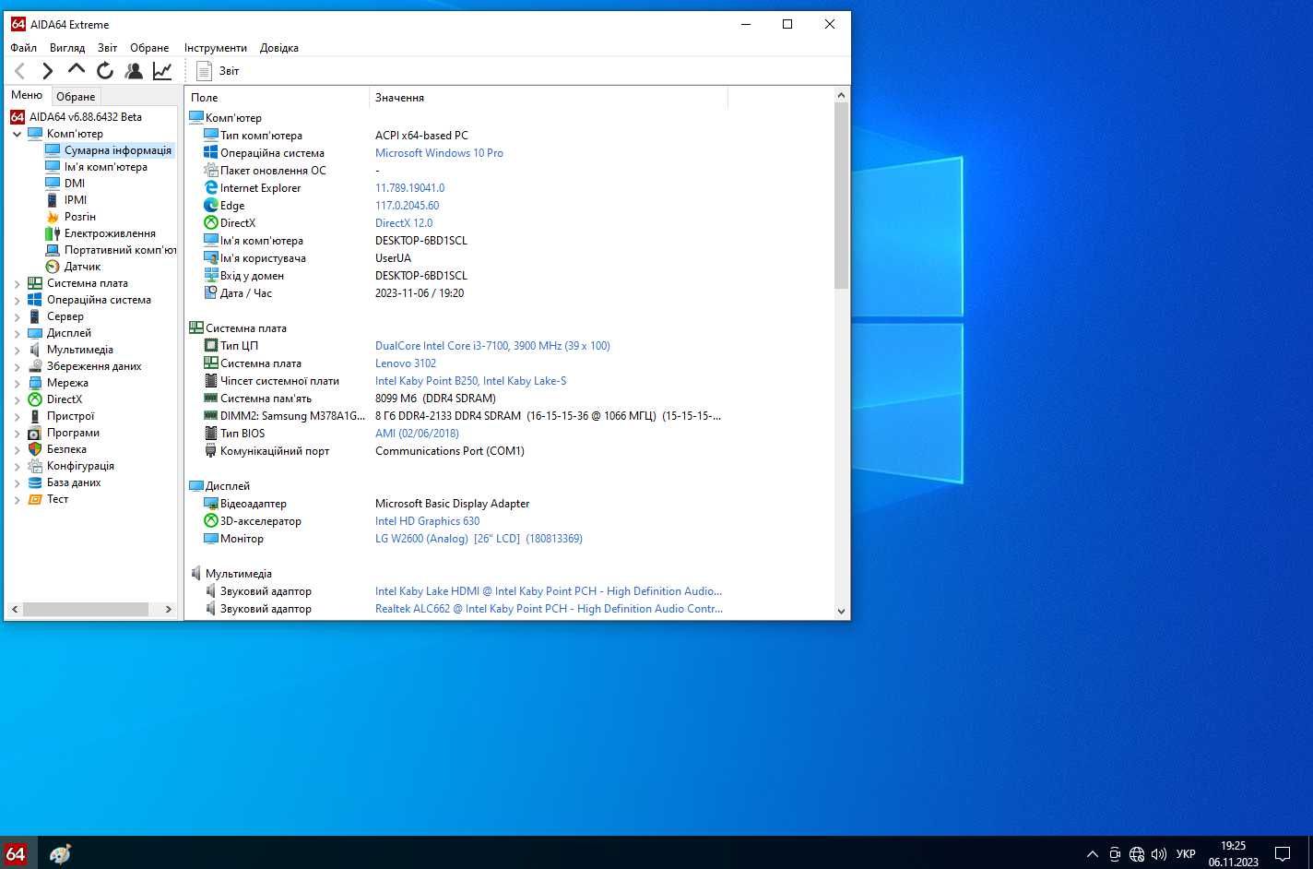The height and width of the screenshot is (869, 1313).
Task: Open the DirectX 12.0 link
Action: point(404,223)
